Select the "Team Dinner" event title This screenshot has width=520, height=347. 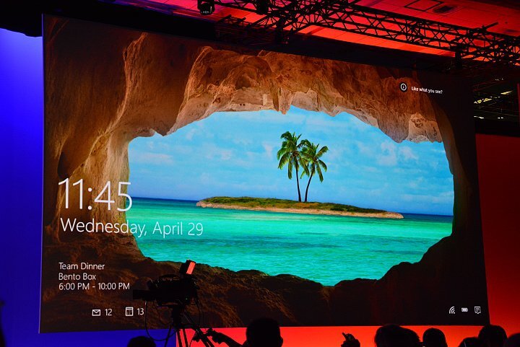[82, 266]
